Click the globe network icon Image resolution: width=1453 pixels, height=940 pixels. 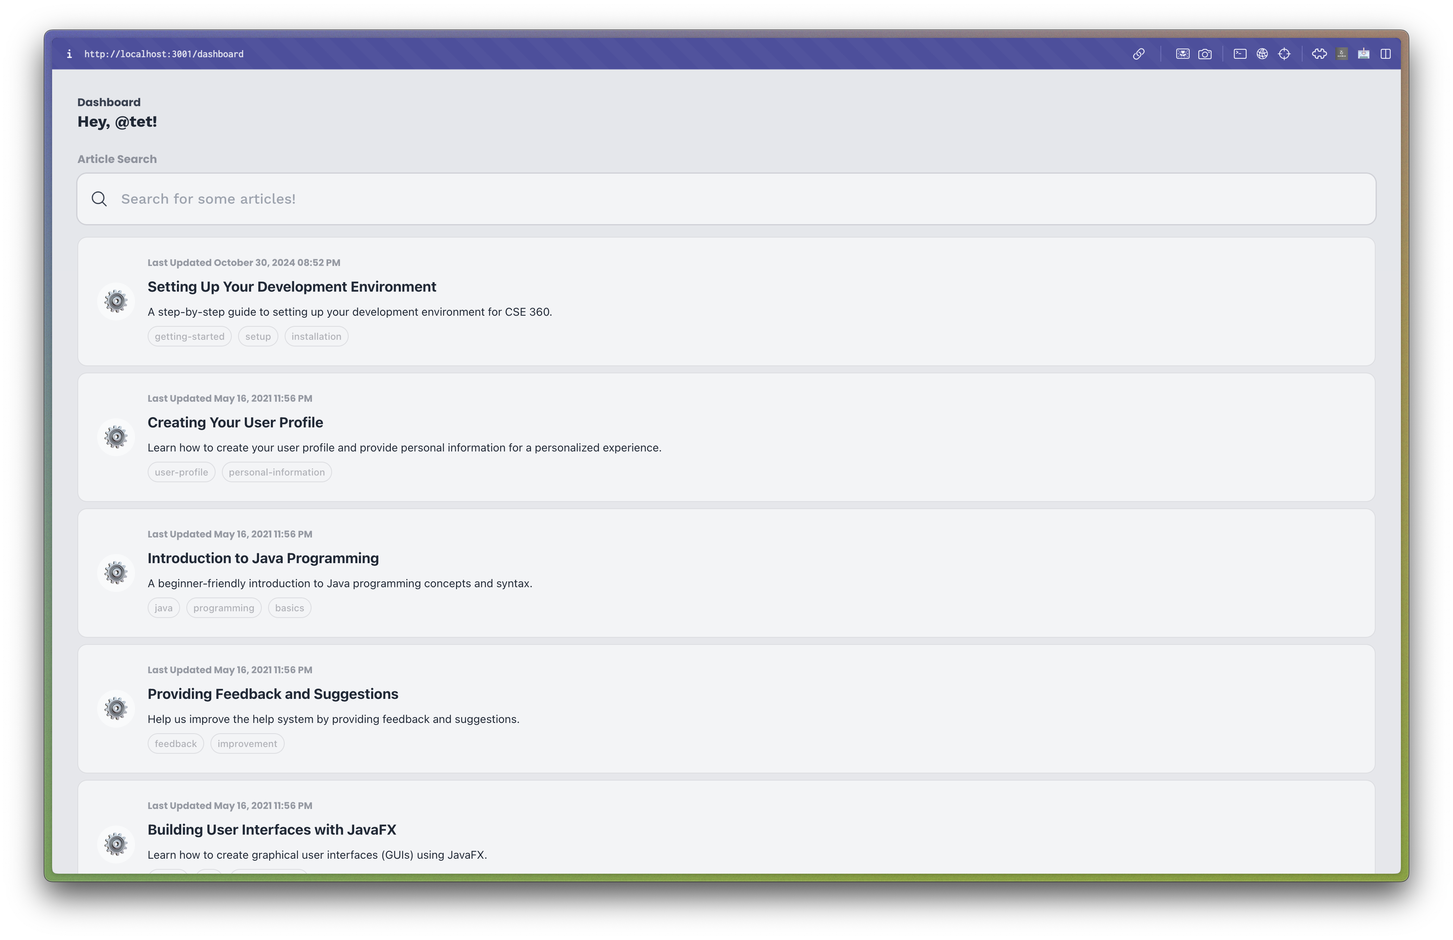pyautogui.click(x=1263, y=54)
